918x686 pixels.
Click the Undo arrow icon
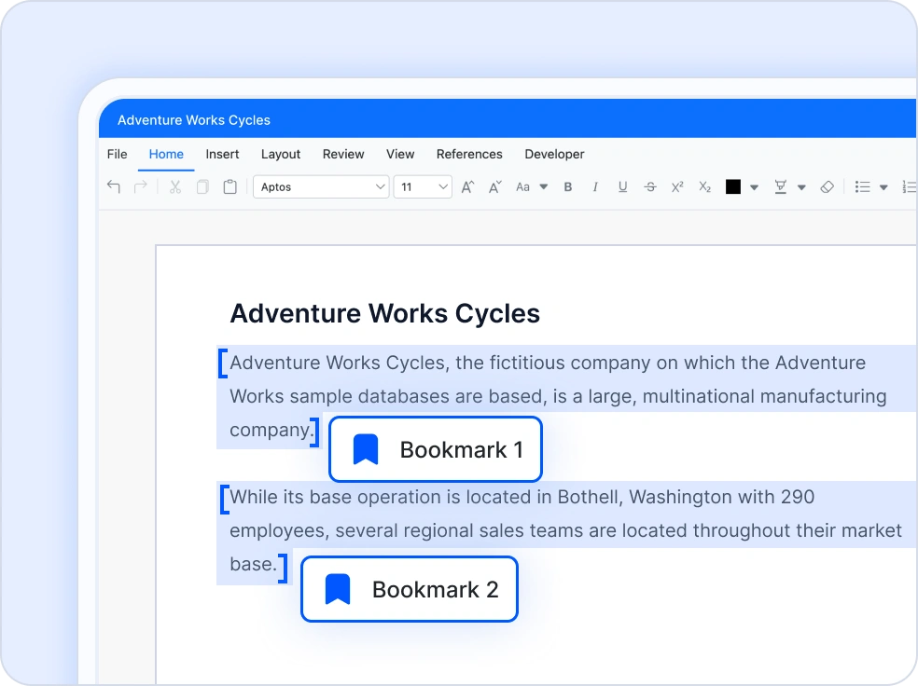click(x=114, y=187)
